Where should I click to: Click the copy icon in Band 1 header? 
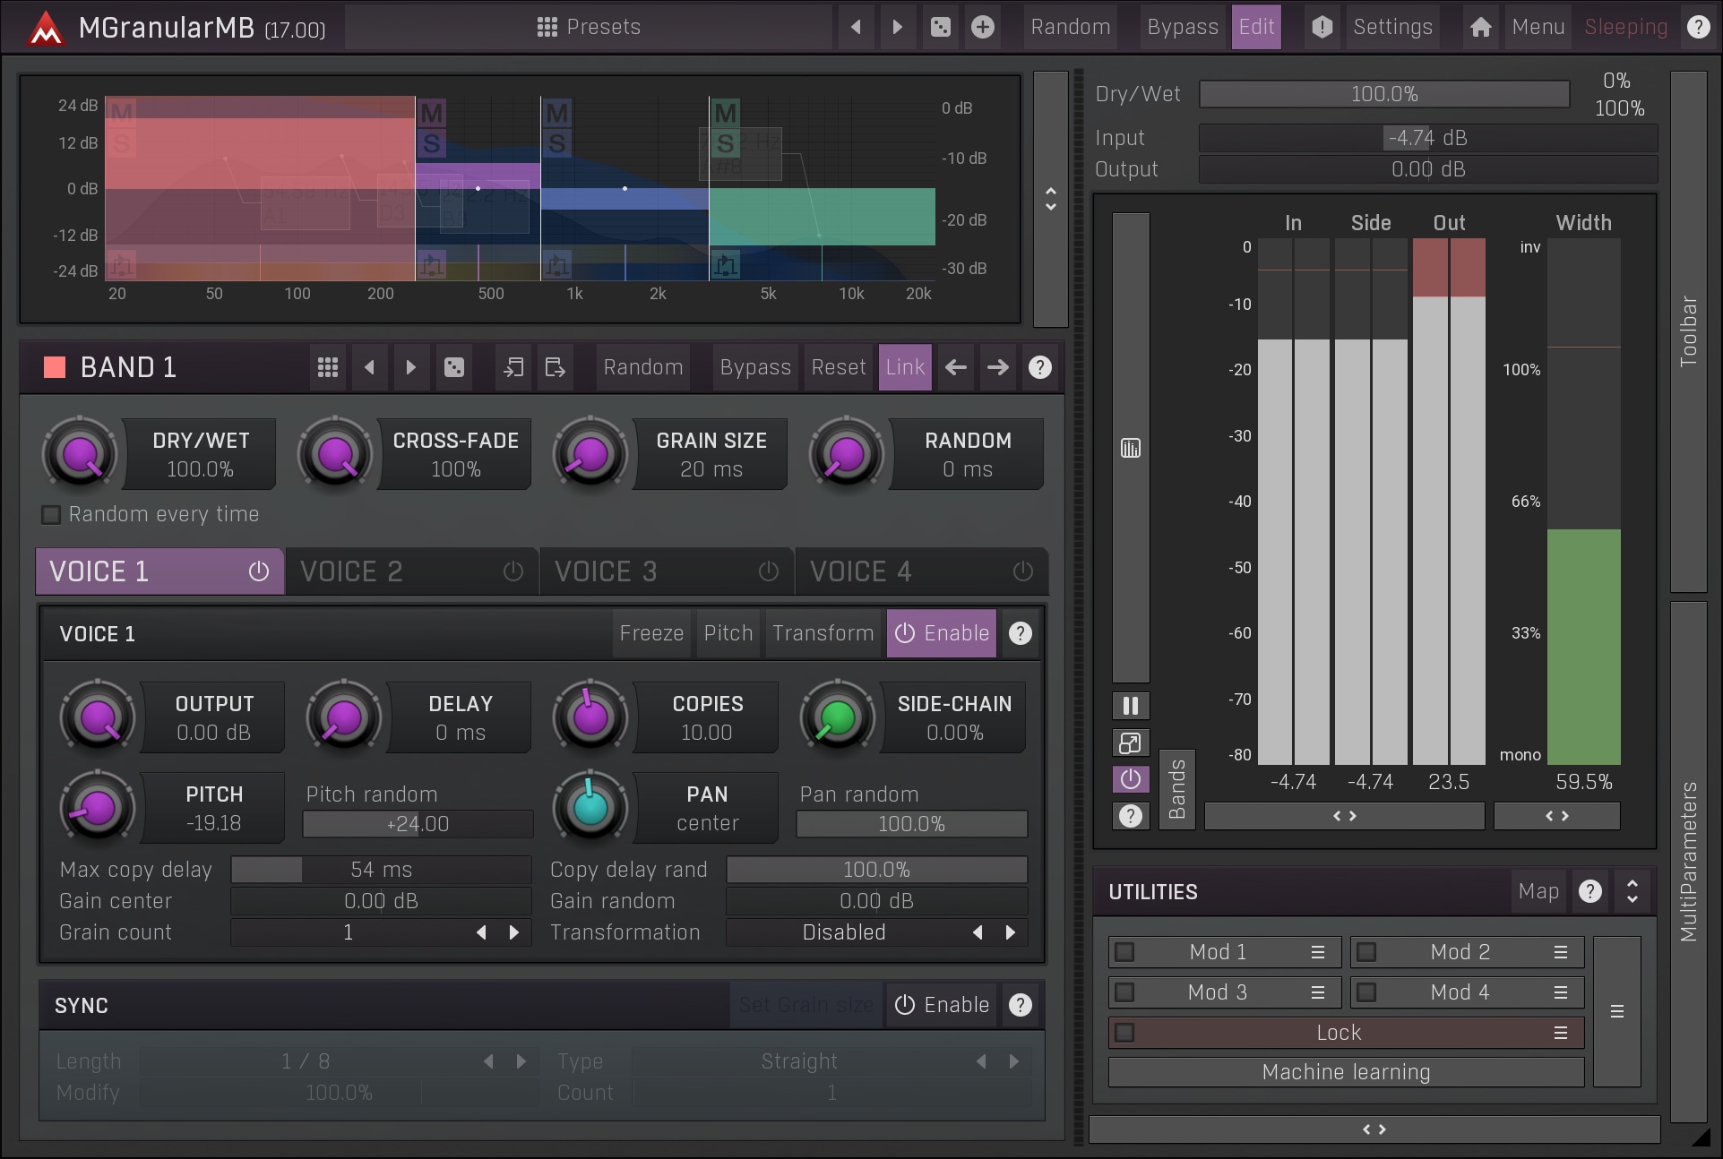point(513,367)
